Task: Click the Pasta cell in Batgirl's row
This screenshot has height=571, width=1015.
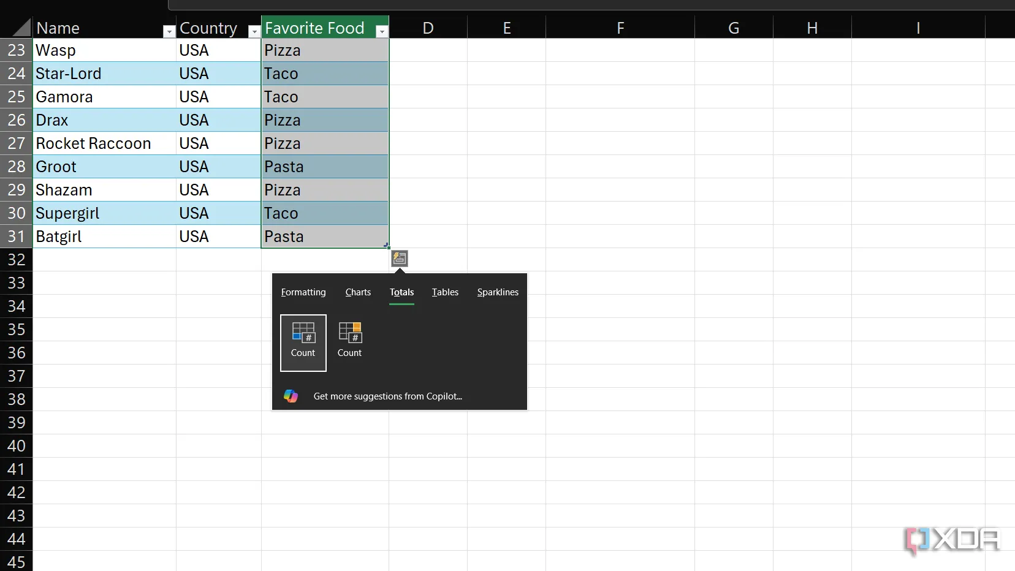Action: point(325,236)
